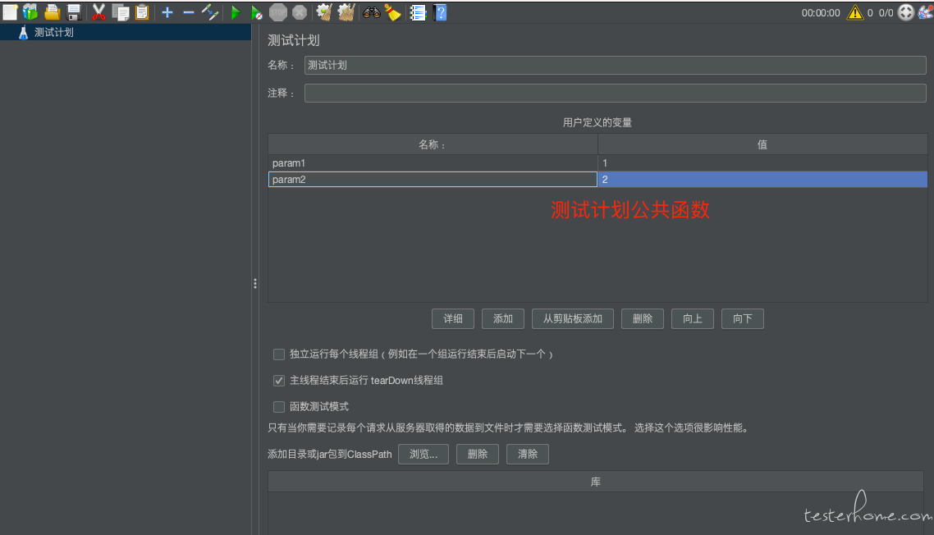Click the Reset search yellow broom icon
The width and height of the screenshot is (934, 535).
coord(393,12)
